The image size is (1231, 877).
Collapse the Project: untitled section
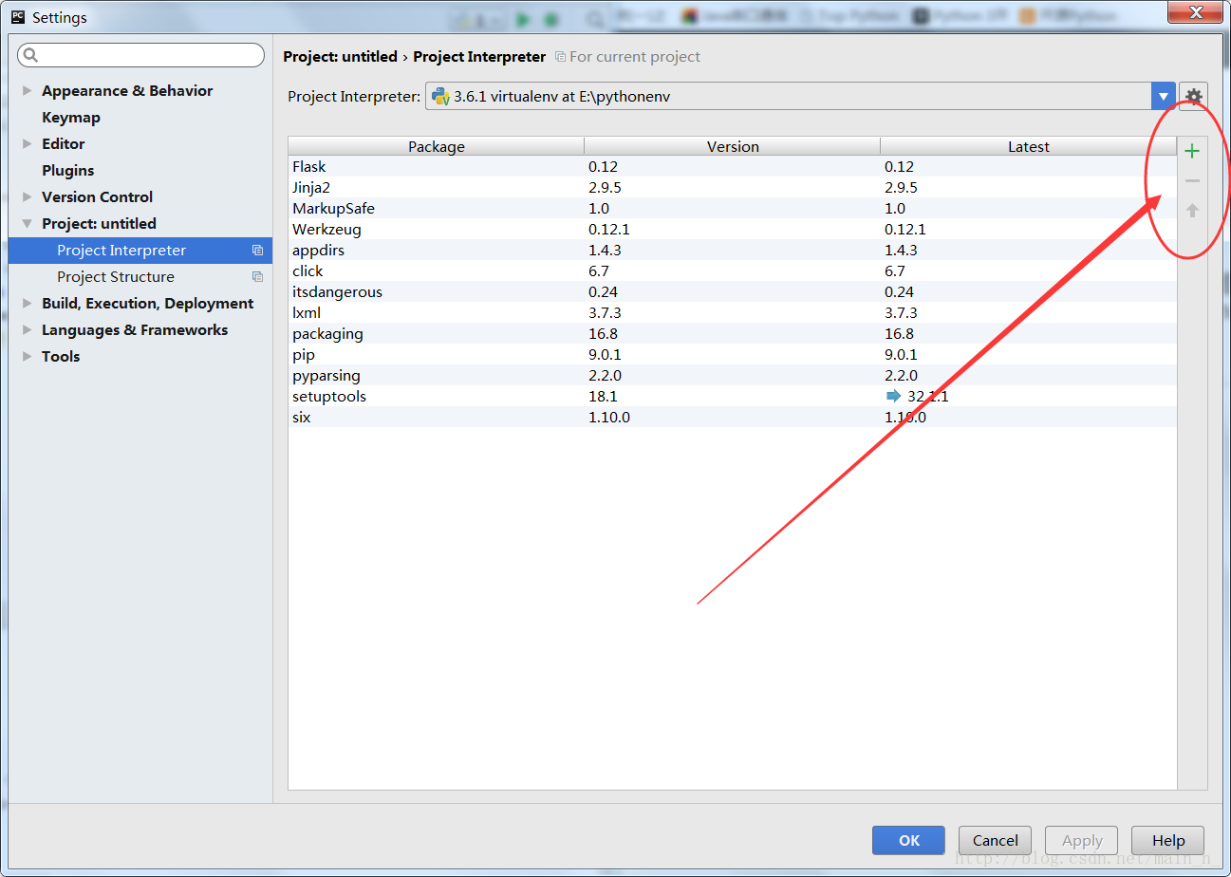tap(28, 224)
